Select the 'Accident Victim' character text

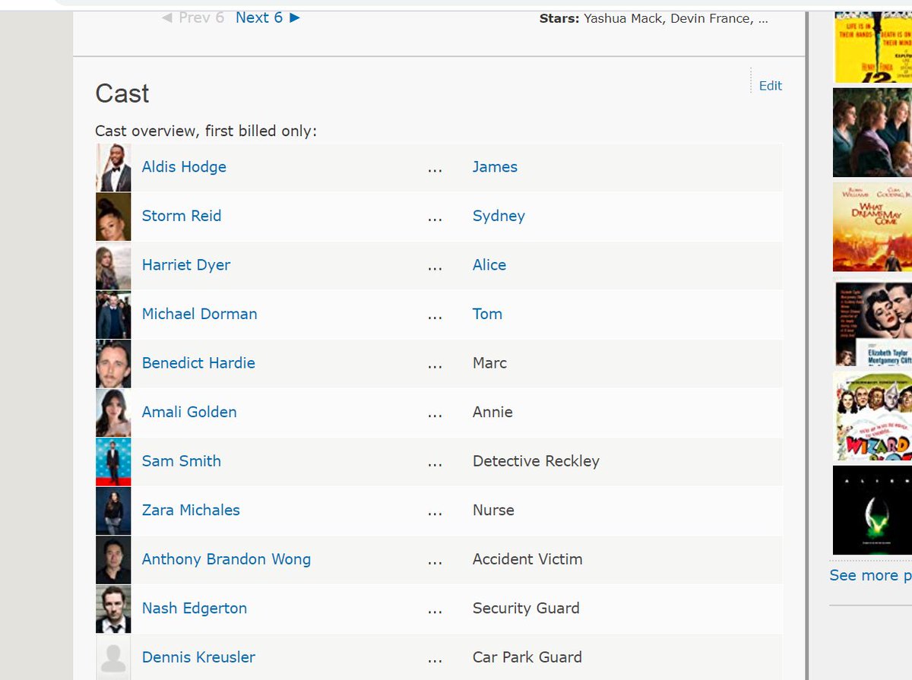tap(527, 559)
